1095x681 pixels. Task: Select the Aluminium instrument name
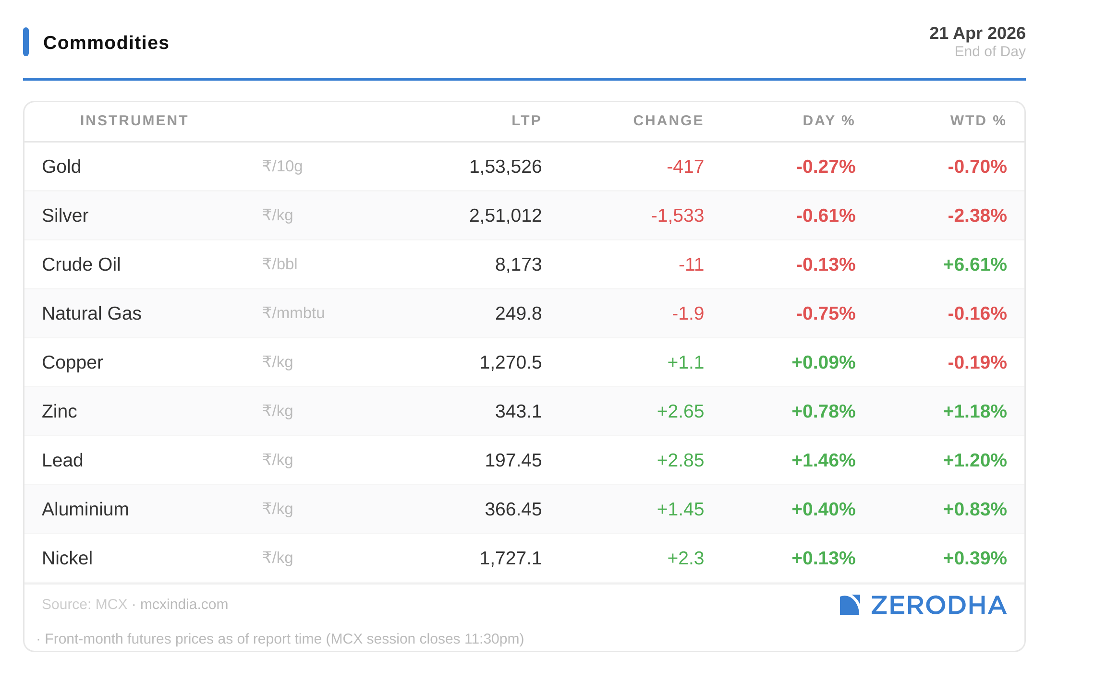tap(85, 509)
